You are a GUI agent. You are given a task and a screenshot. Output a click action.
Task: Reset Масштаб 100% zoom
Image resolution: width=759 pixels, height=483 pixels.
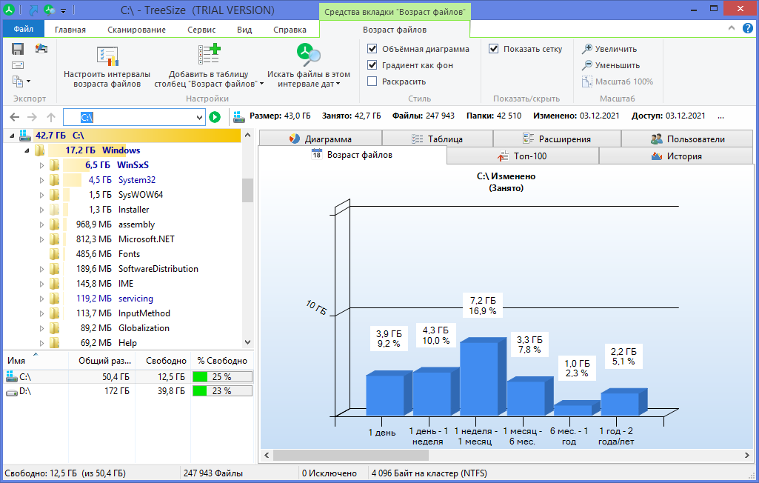pos(618,82)
